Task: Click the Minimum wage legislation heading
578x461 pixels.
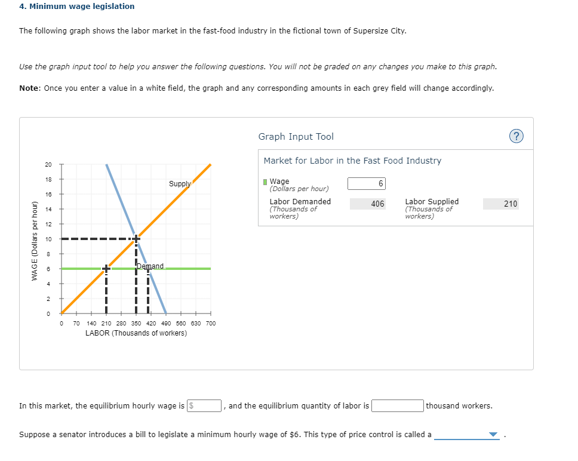Action: (76, 6)
